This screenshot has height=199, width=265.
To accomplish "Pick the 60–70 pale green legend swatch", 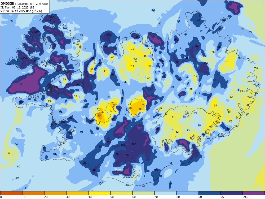I will point(143,193).
